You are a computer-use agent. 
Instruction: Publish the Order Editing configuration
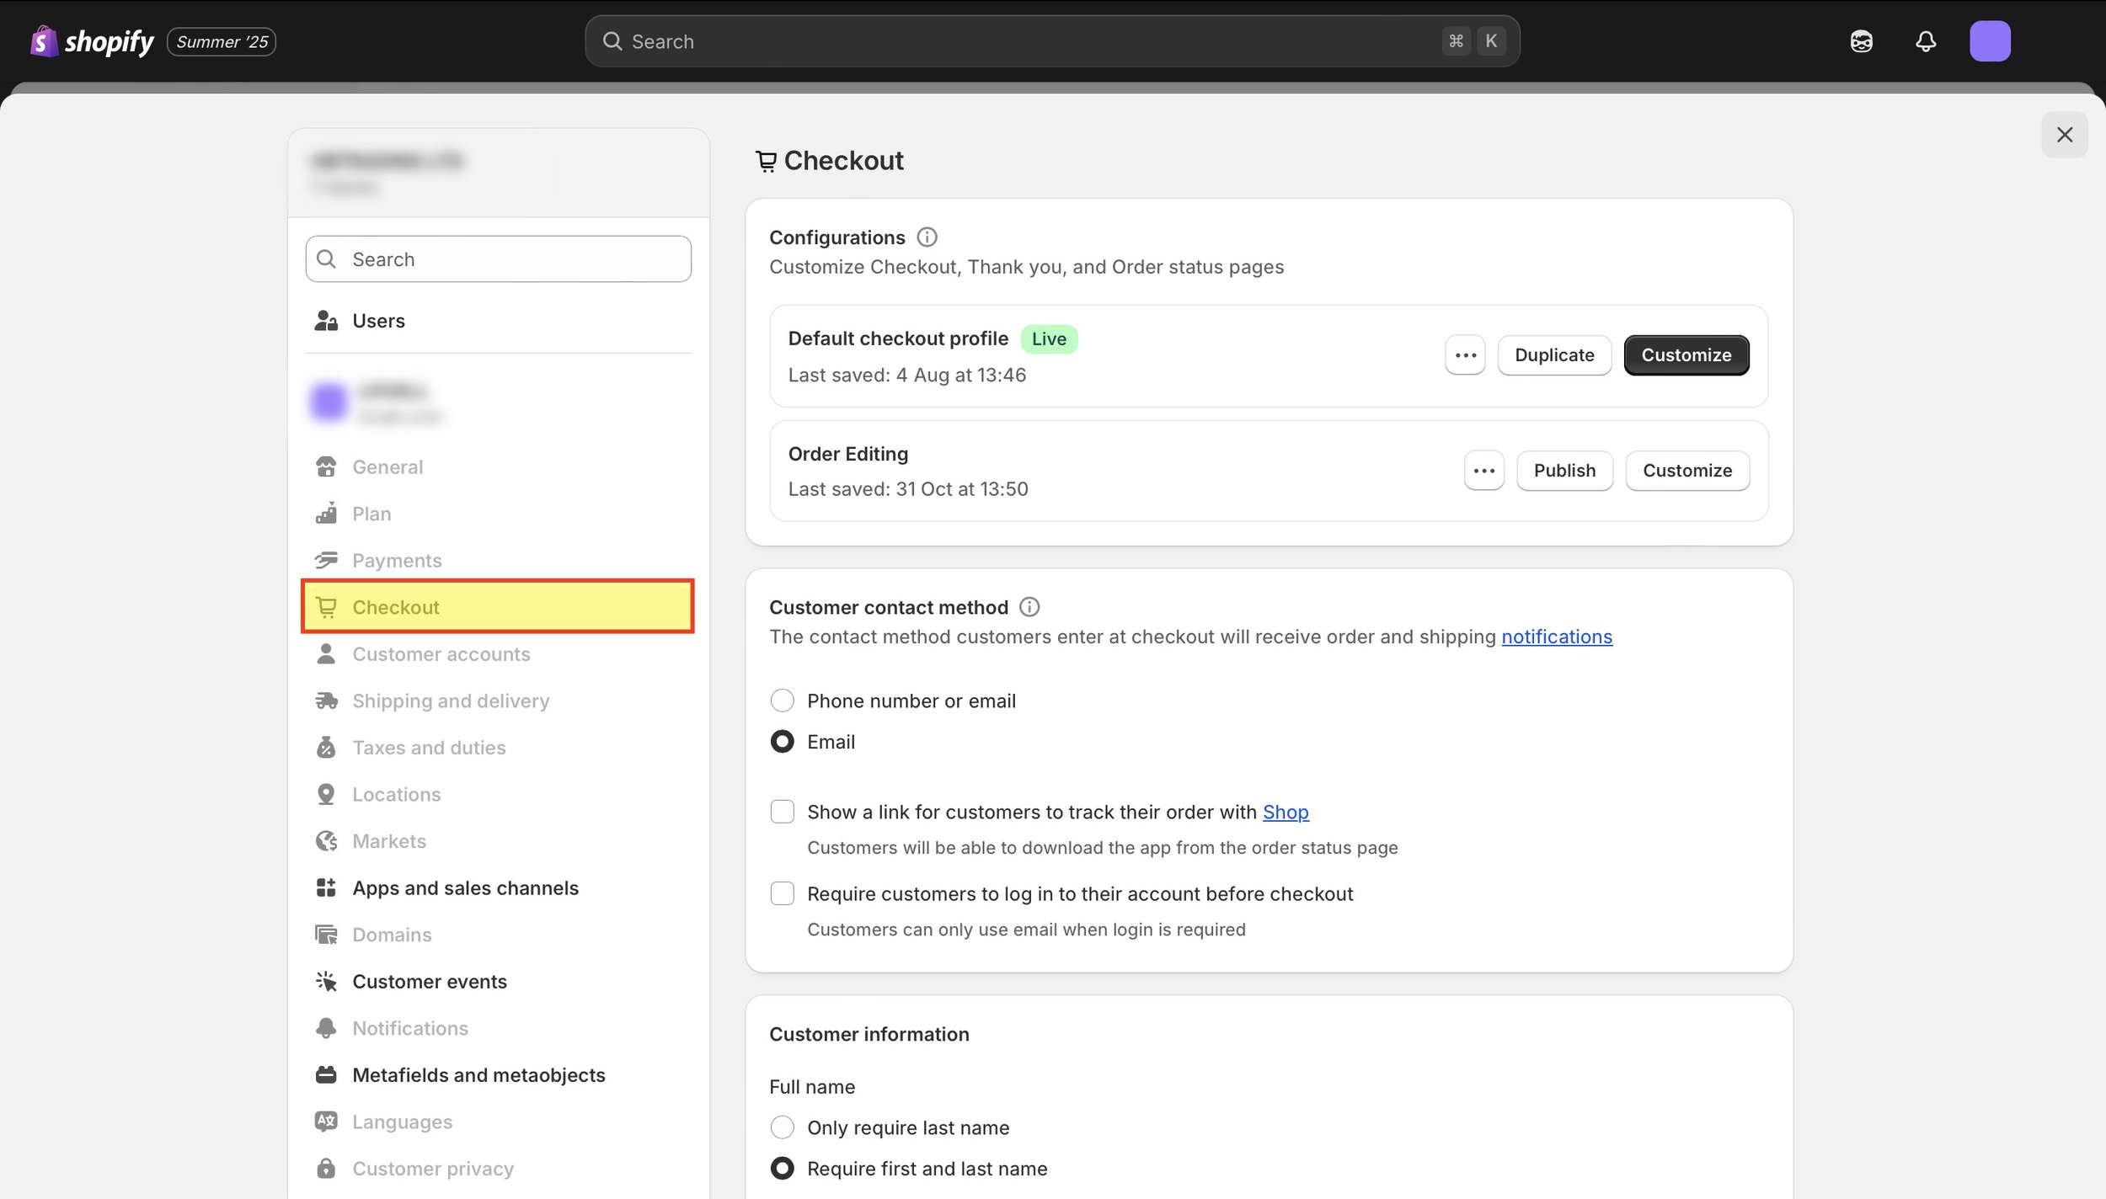1564,471
